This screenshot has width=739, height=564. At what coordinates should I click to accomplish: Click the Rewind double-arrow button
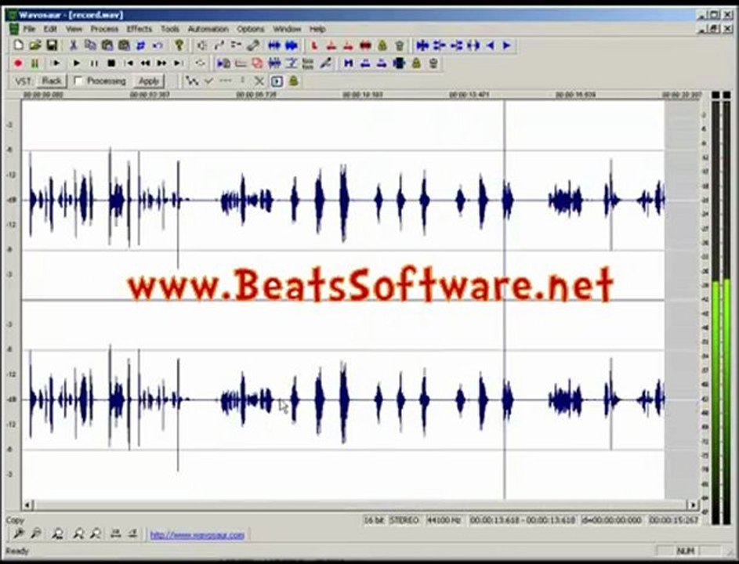tap(146, 63)
